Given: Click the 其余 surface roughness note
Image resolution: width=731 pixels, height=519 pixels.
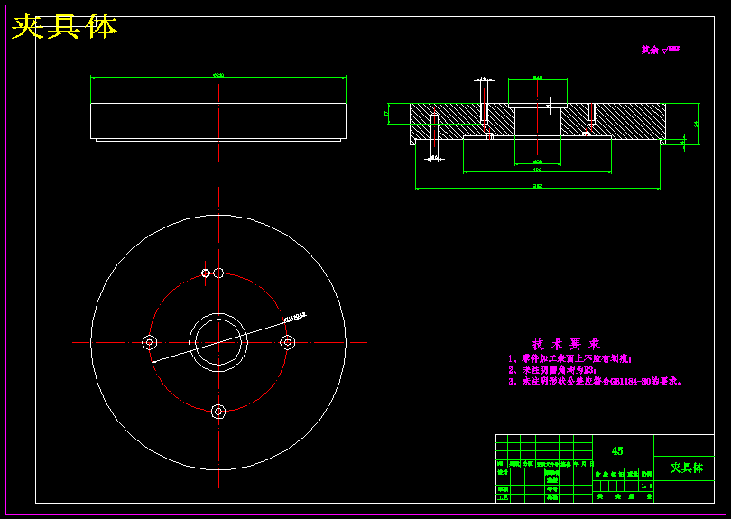Looking at the screenshot, I should coord(661,50).
